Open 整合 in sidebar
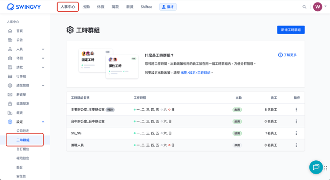The width and height of the screenshot is (330, 180). coord(20,167)
